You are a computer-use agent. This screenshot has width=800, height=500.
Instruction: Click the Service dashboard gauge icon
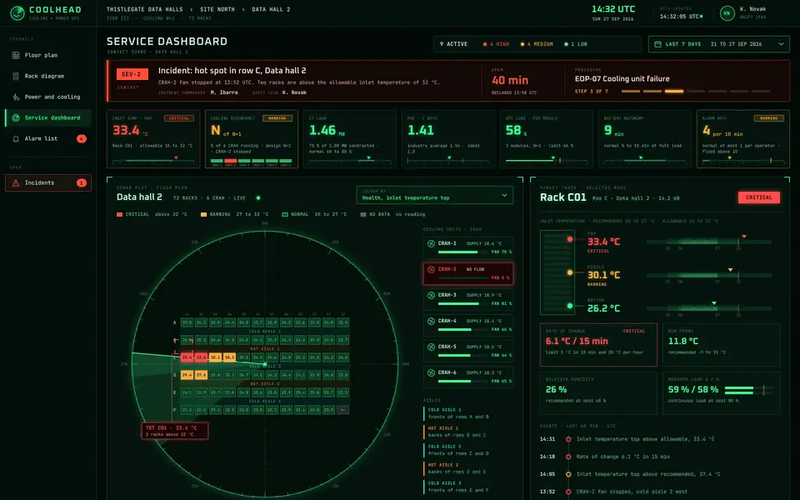click(x=16, y=117)
